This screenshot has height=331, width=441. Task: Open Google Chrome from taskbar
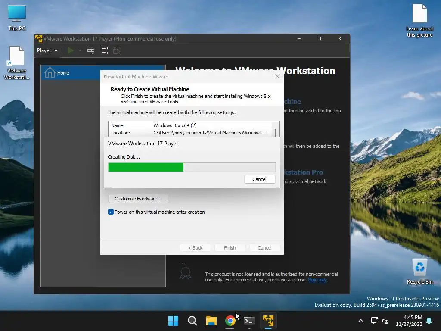(230, 321)
